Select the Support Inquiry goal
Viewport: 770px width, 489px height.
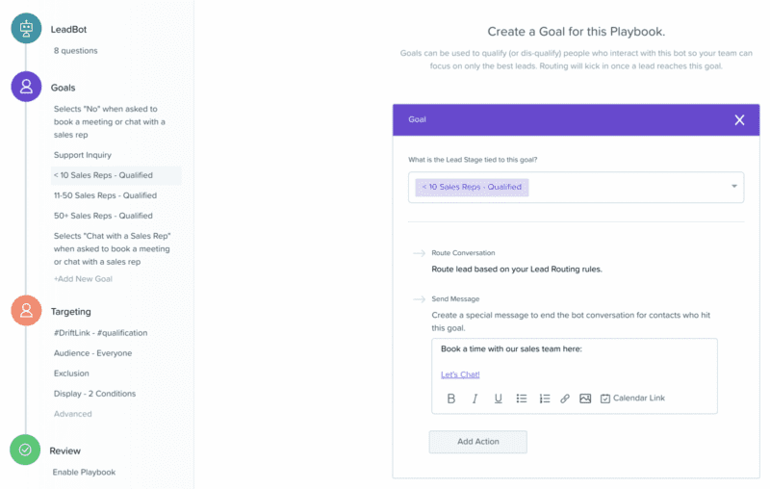[x=83, y=155]
